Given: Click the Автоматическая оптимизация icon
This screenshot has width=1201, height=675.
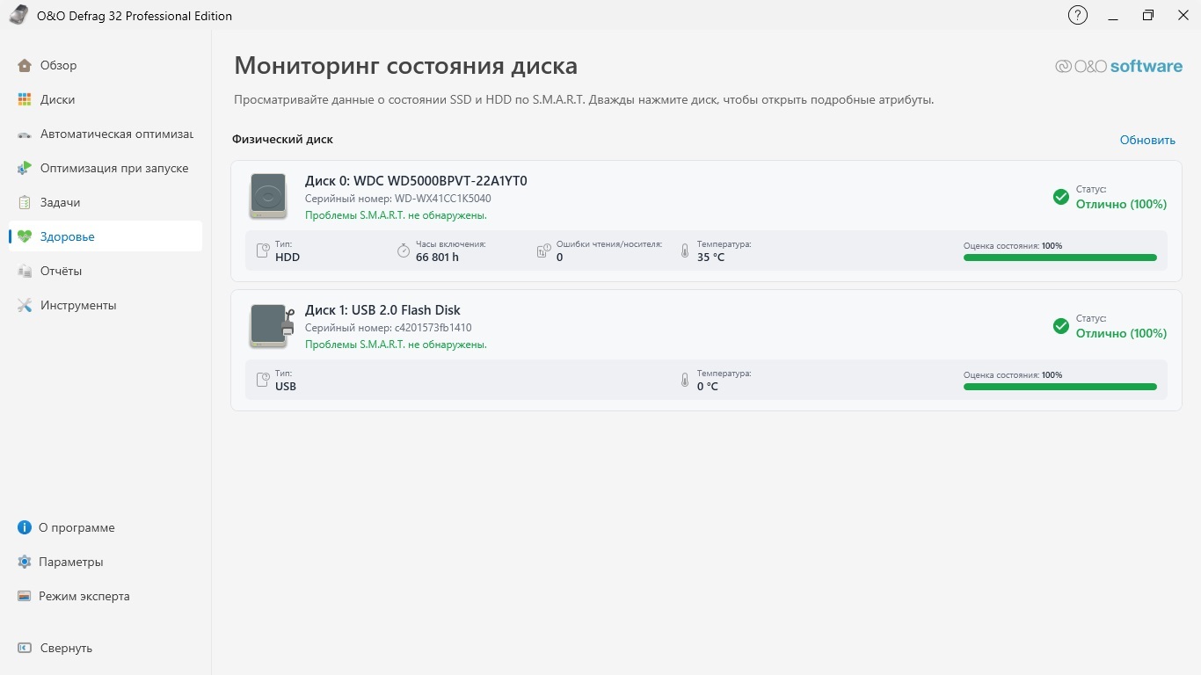Looking at the screenshot, I should click(25, 134).
